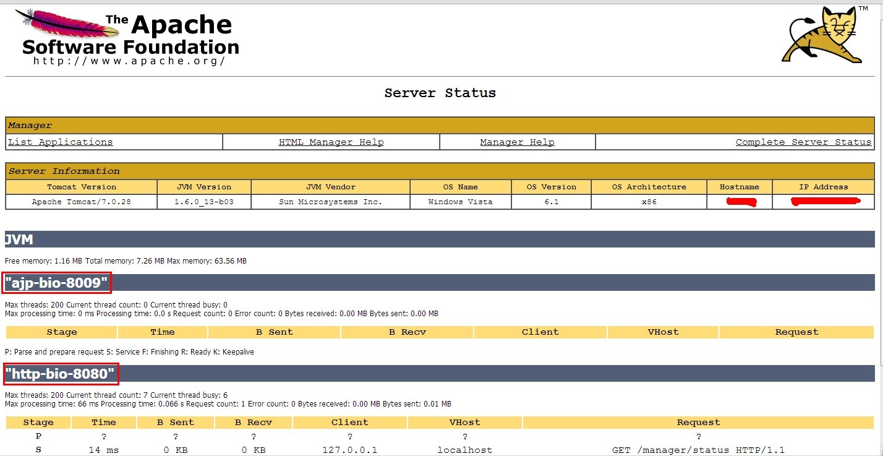The width and height of the screenshot is (883, 456).
Task: Open Complete Server Status link
Action: 803,142
